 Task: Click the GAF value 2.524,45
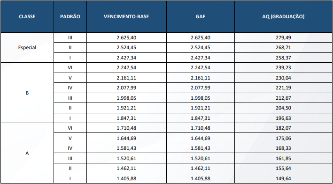201,47
